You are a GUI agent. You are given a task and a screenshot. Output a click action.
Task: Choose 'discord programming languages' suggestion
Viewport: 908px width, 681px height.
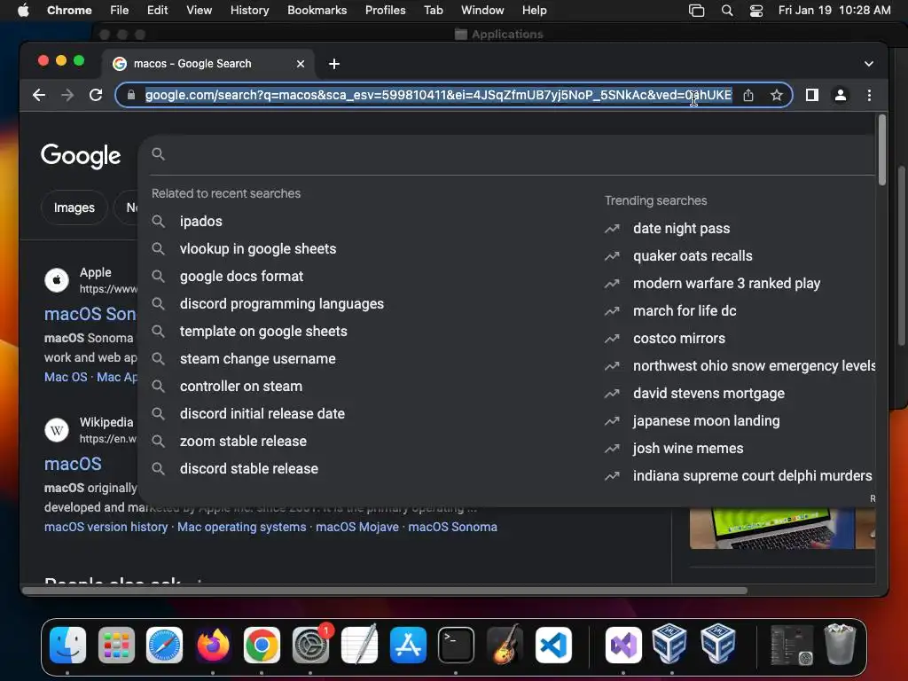(281, 304)
